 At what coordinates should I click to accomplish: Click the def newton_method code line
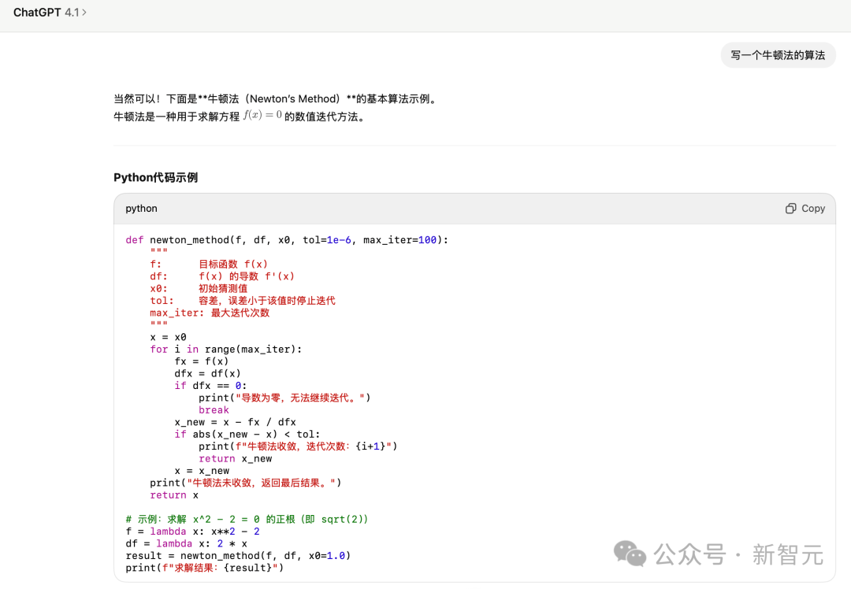[x=287, y=240]
